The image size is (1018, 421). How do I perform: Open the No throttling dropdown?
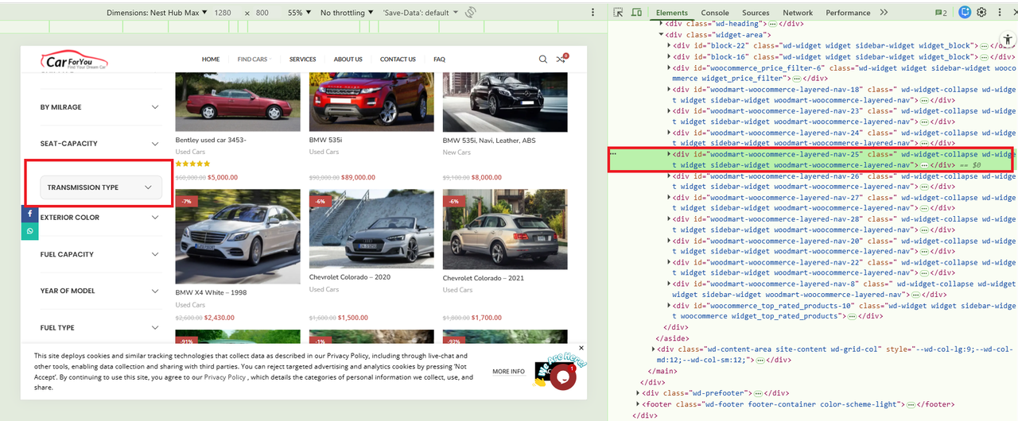347,13
